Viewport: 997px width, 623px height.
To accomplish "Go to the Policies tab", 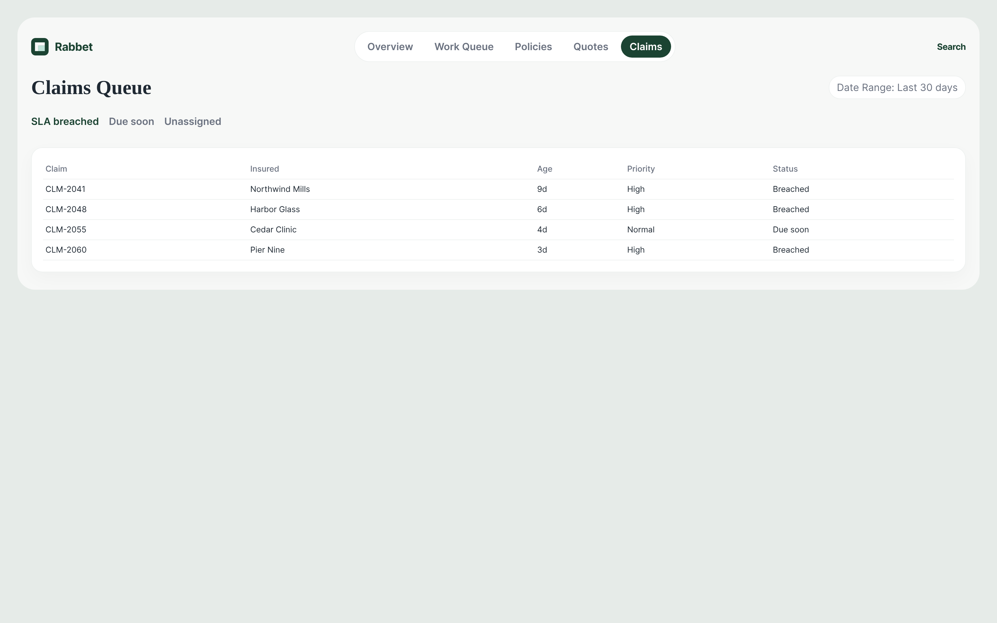I will click(533, 46).
